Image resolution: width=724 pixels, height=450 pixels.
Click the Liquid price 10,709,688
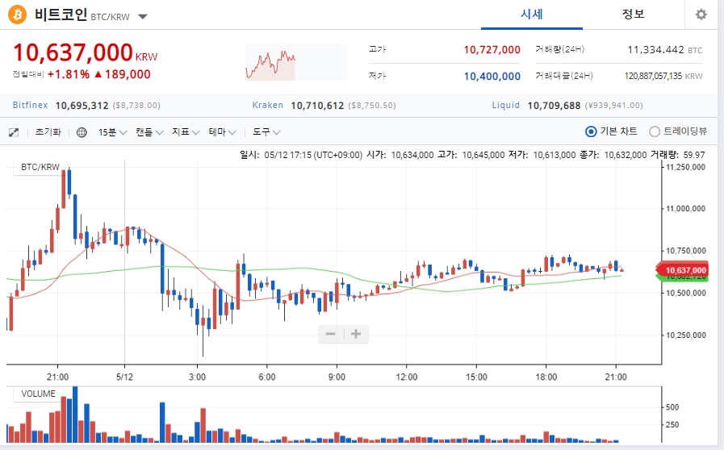[x=554, y=105]
